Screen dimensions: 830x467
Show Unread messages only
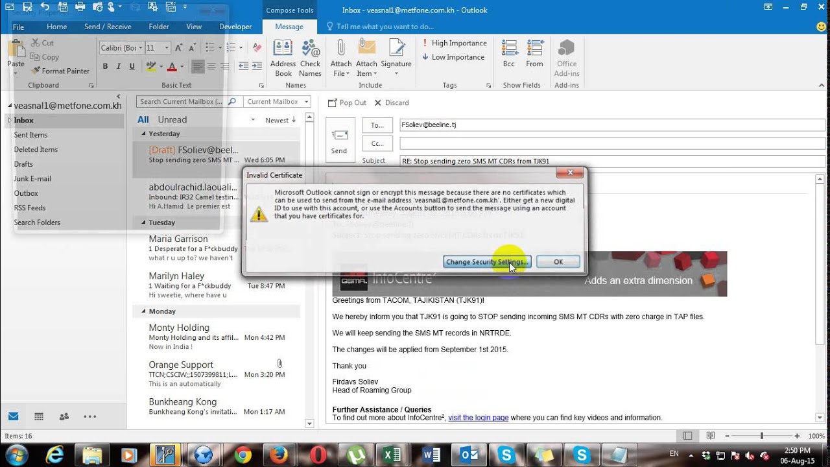click(172, 119)
